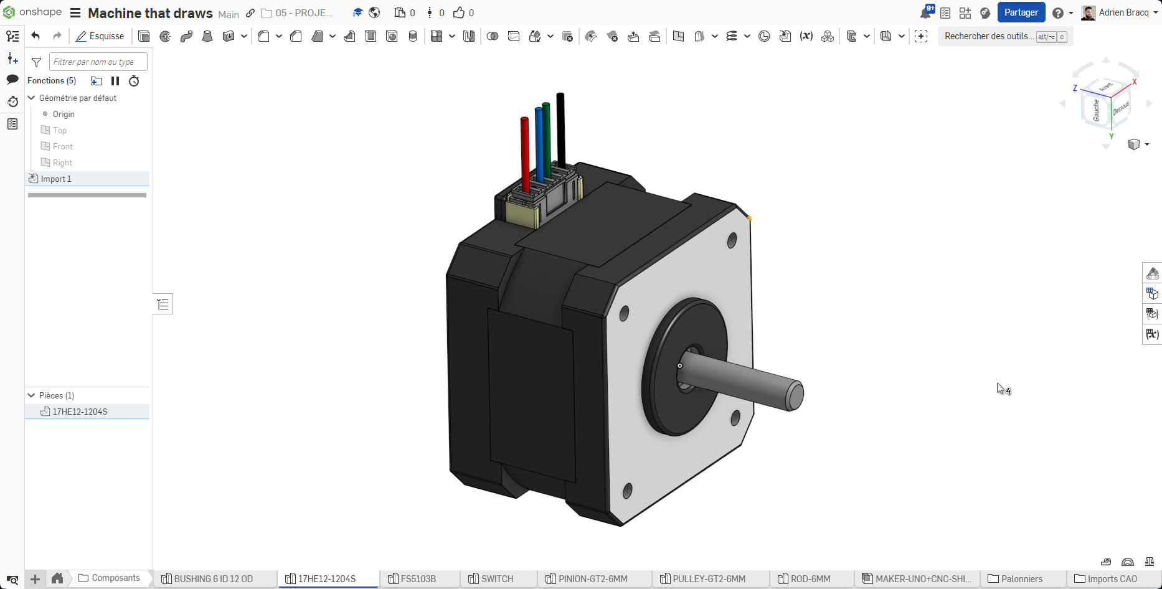This screenshot has width=1162, height=589.
Task: Select the Split tool
Action: pyautogui.click(x=514, y=36)
